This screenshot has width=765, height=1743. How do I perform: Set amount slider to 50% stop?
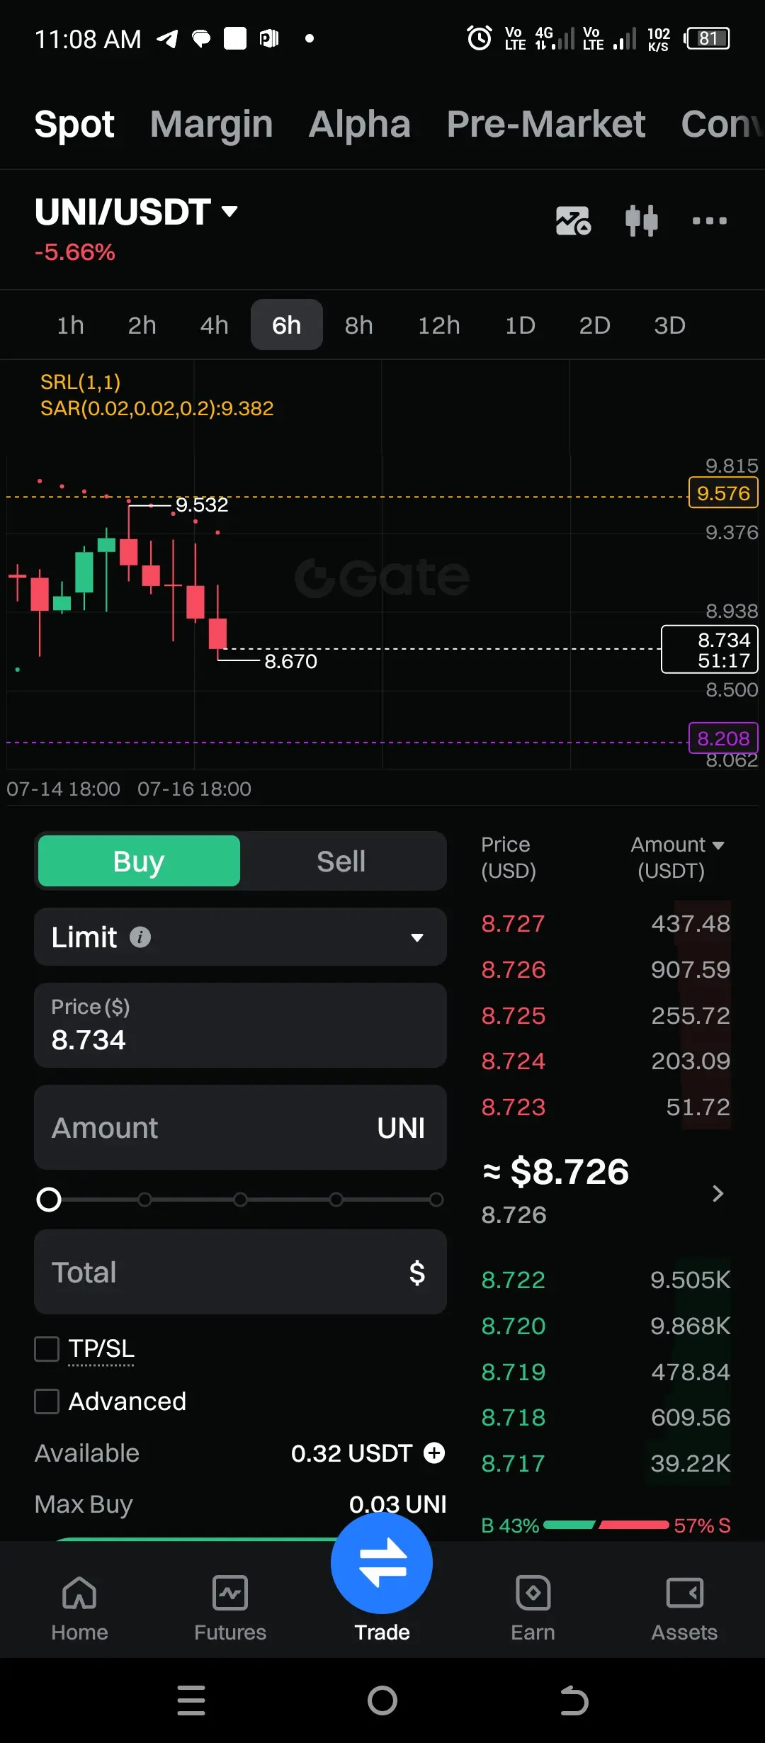[x=240, y=1200]
